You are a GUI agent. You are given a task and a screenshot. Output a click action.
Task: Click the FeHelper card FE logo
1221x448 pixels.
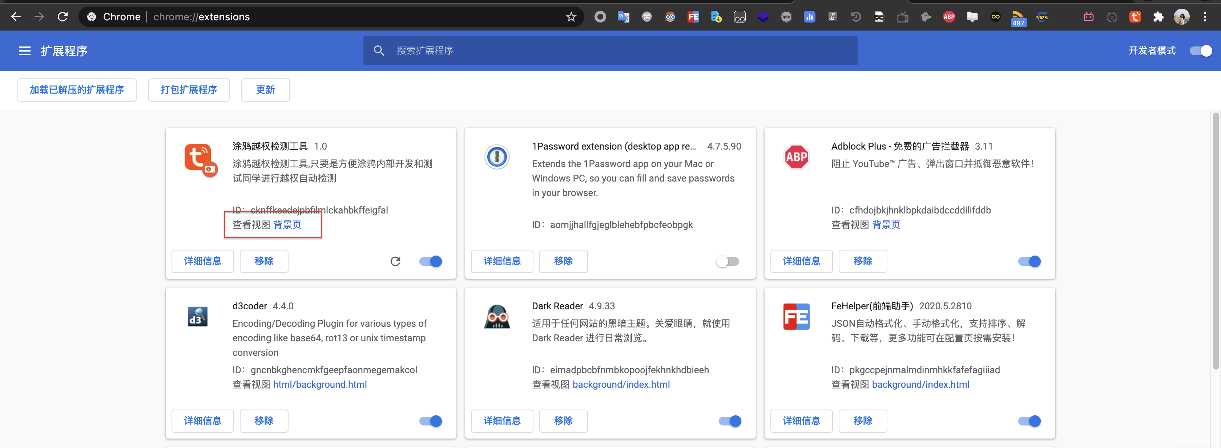pyautogui.click(x=796, y=316)
